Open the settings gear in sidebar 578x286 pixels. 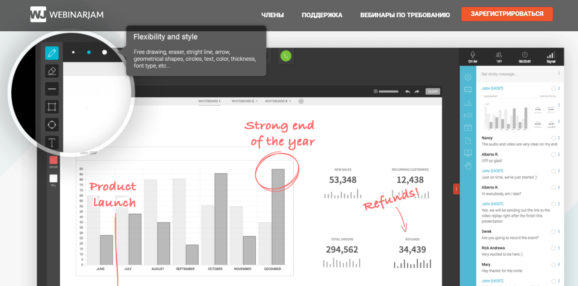468,78
